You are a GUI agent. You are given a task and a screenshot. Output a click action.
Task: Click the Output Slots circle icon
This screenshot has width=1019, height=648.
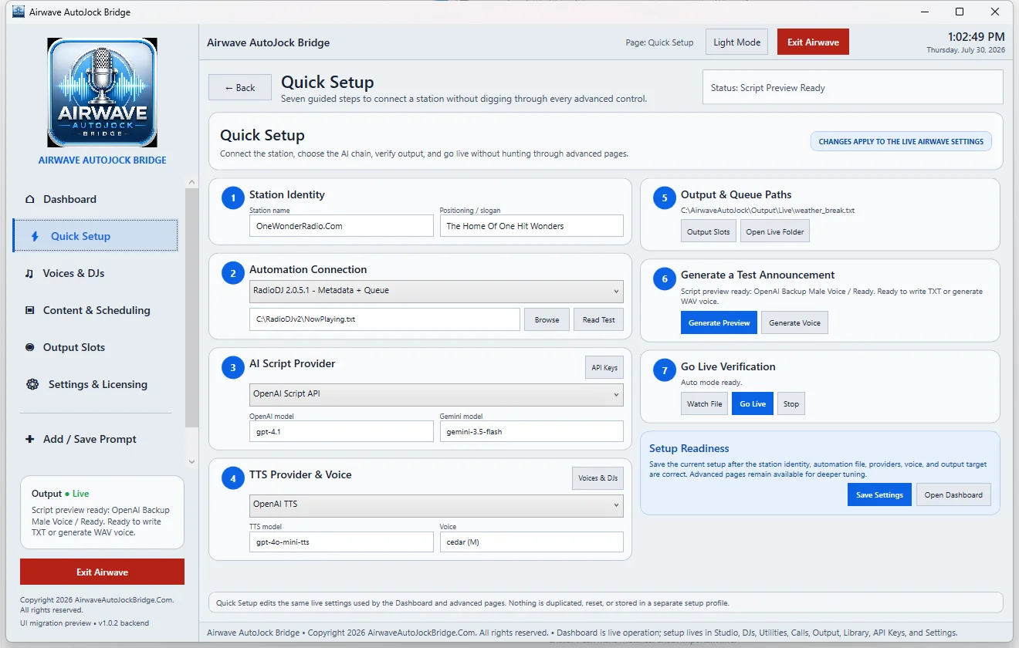(30, 347)
